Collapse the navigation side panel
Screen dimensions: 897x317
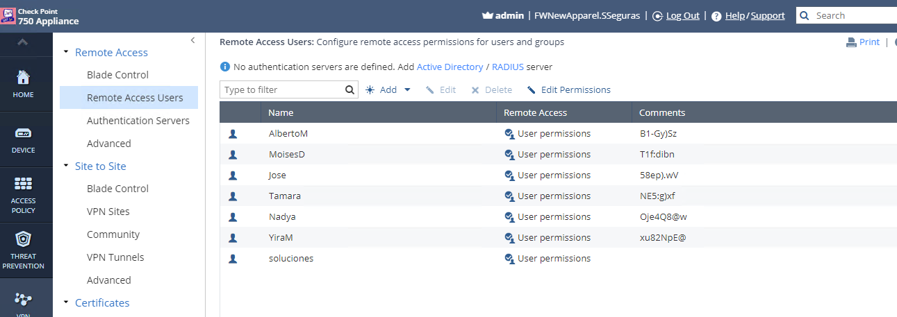coord(192,41)
